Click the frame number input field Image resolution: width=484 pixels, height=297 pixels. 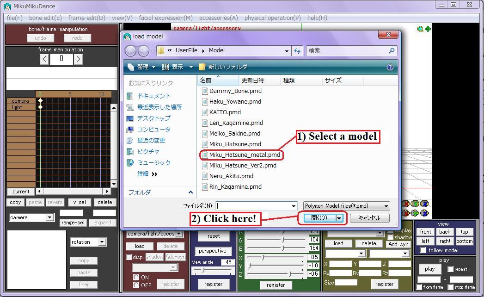click(x=61, y=59)
